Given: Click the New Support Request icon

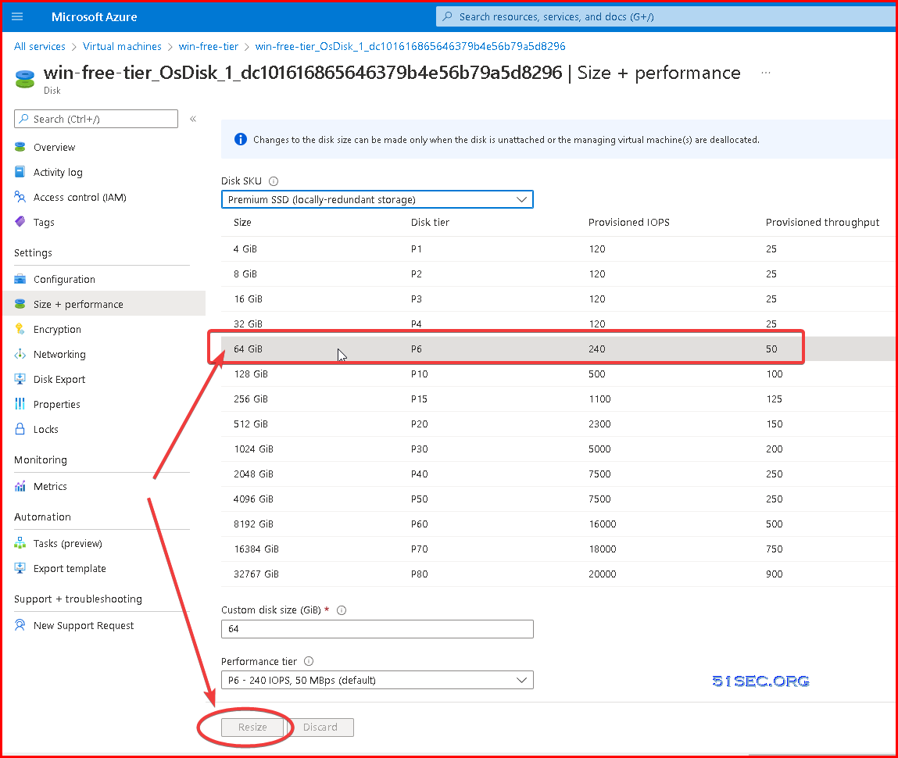Looking at the screenshot, I should tap(20, 625).
